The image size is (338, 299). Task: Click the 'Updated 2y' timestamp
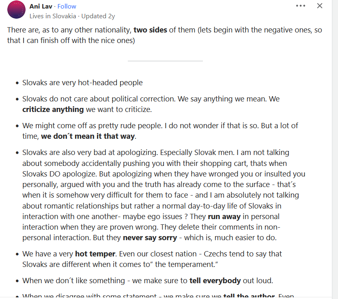coord(98,16)
